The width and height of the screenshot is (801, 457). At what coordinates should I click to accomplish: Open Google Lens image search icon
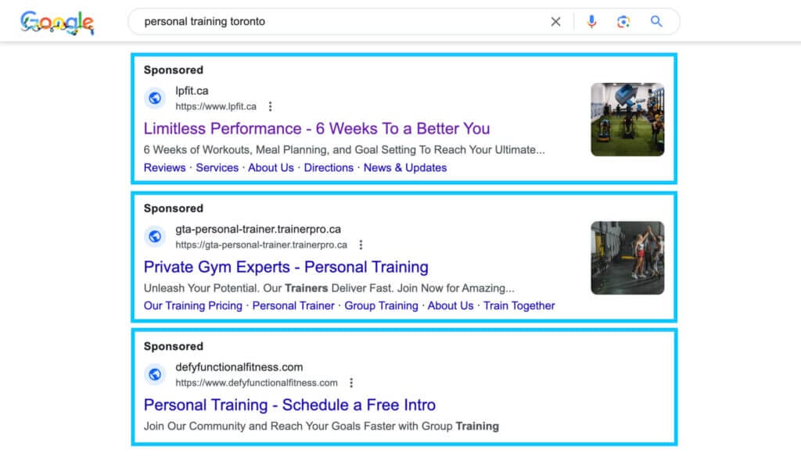tap(623, 21)
